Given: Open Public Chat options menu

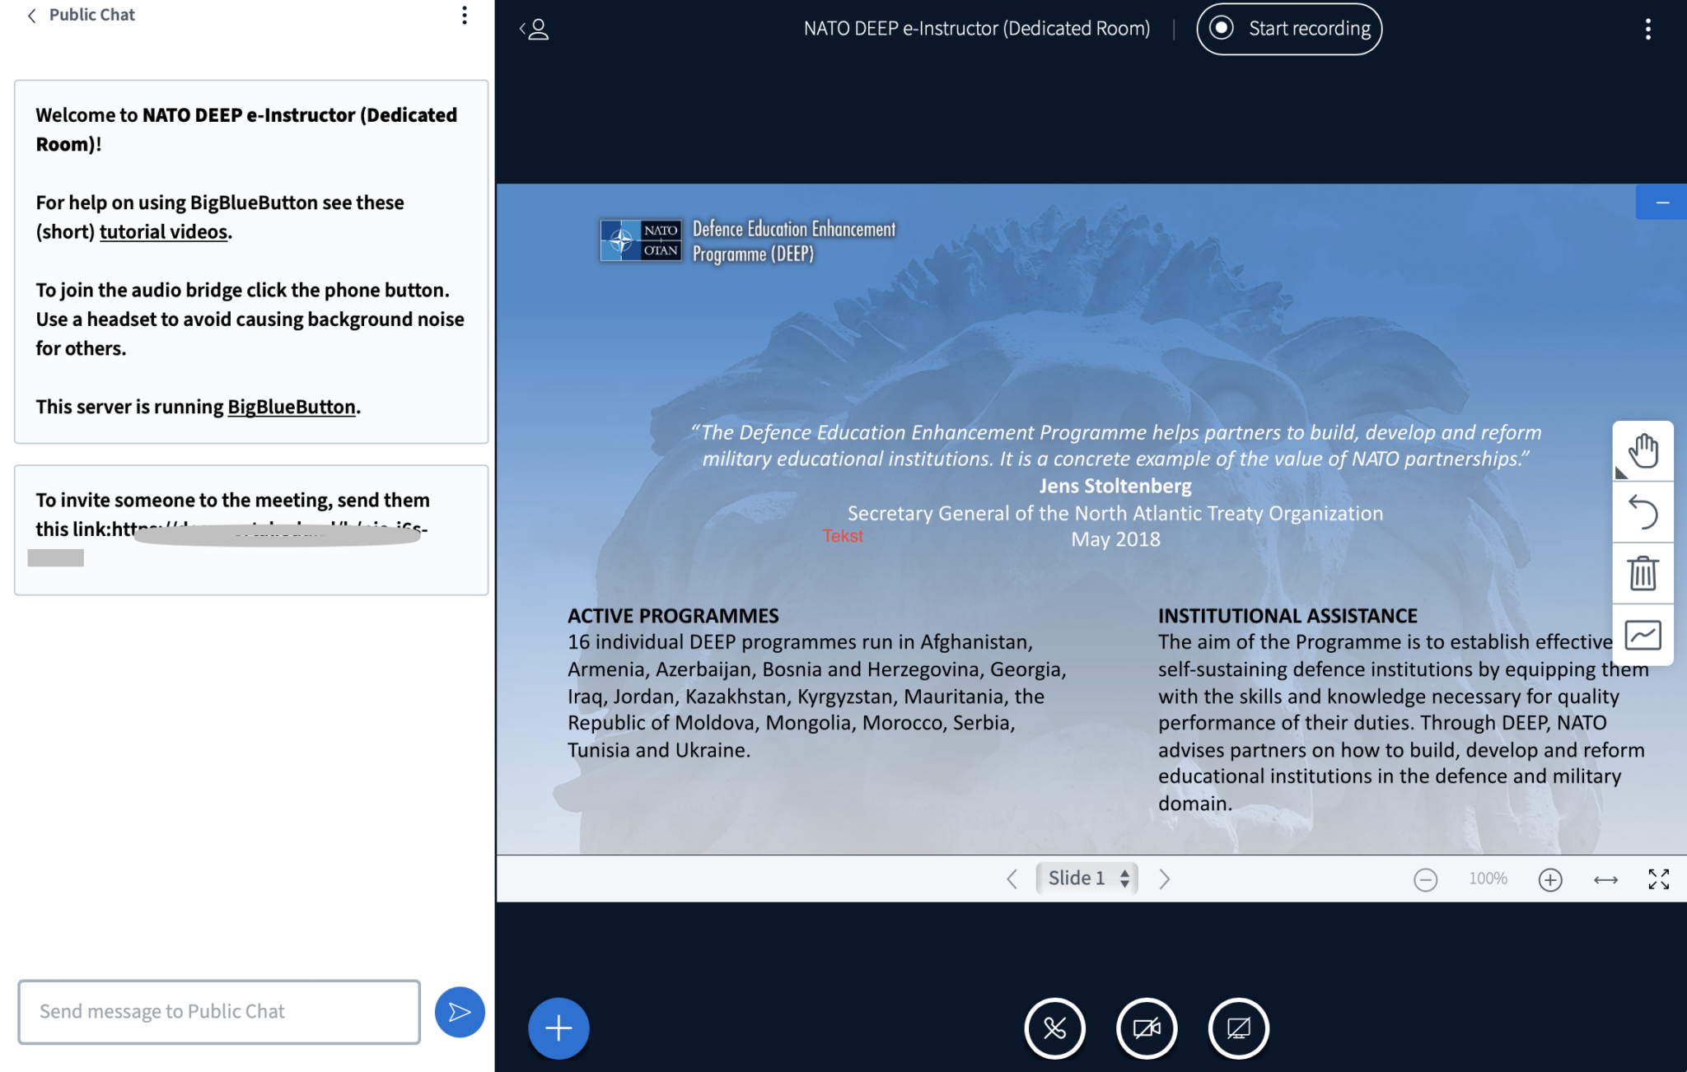Looking at the screenshot, I should (x=465, y=16).
